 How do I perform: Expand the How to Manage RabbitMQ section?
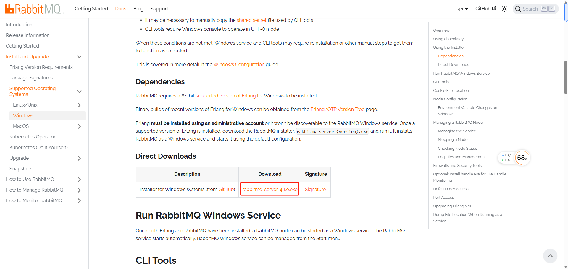79,190
